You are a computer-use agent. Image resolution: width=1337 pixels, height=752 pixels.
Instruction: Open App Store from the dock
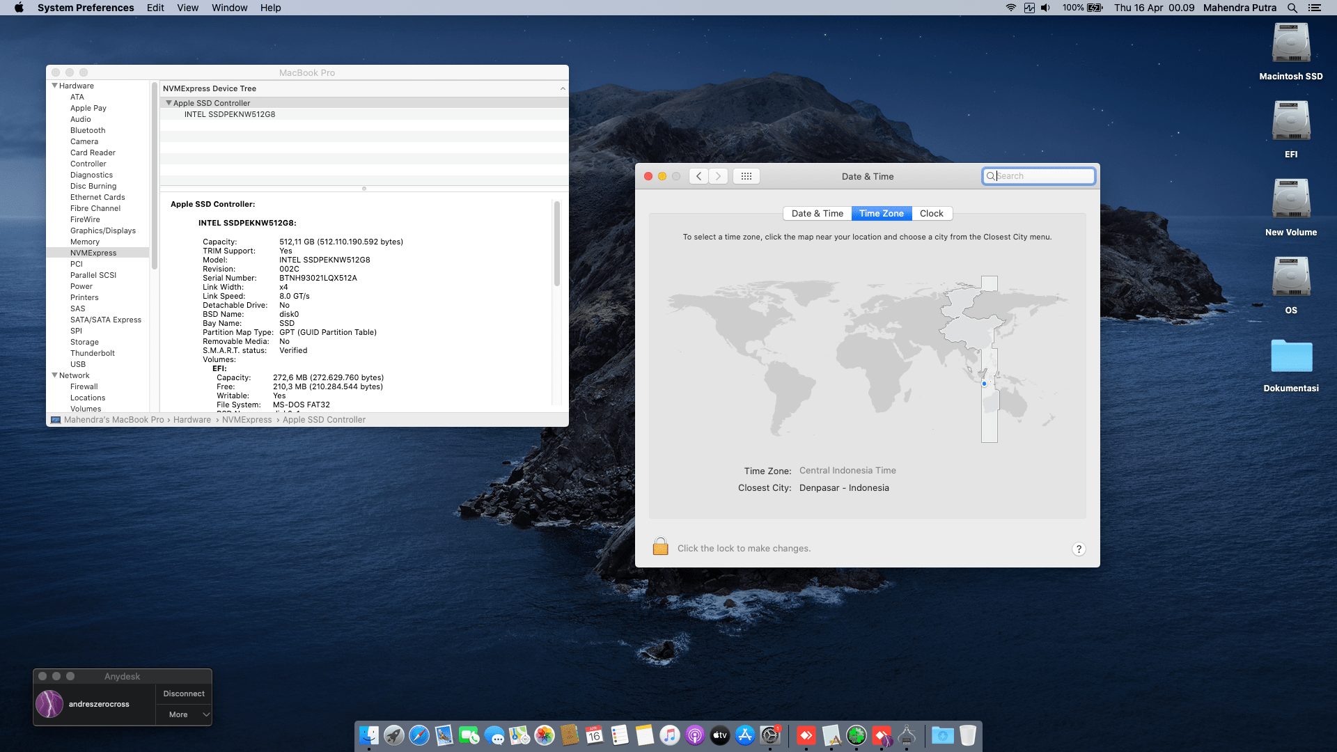pyautogui.click(x=745, y=735)
